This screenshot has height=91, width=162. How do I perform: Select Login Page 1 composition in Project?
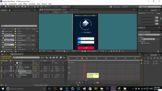(8, 40)
